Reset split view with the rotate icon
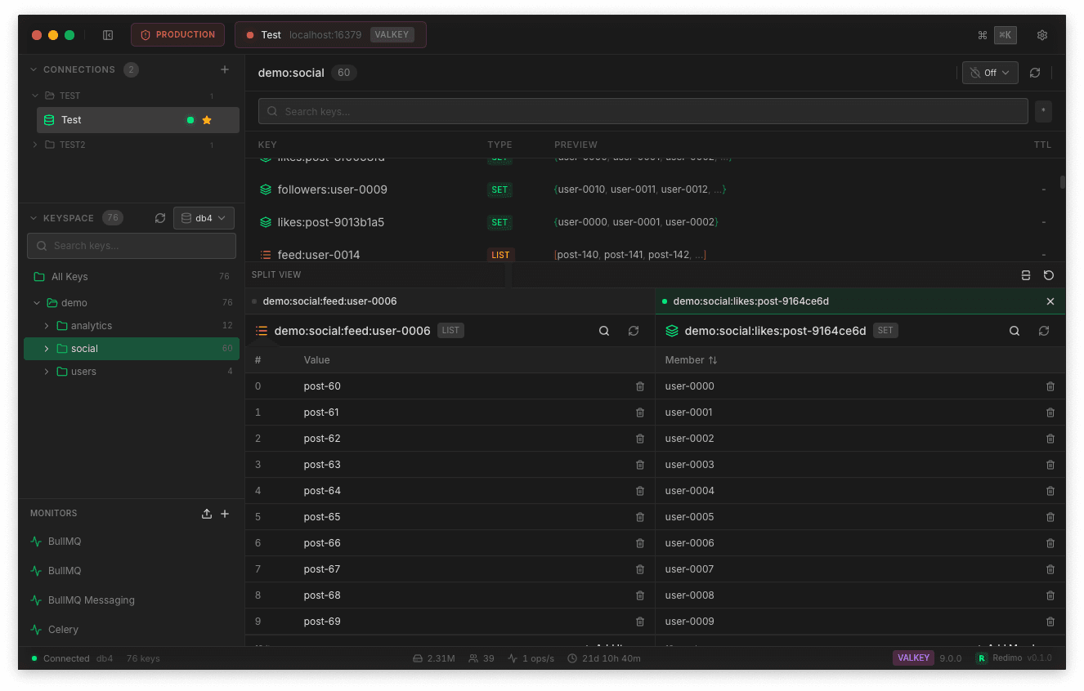This screenshot has height=691, width=1084. coord(1049,275)
